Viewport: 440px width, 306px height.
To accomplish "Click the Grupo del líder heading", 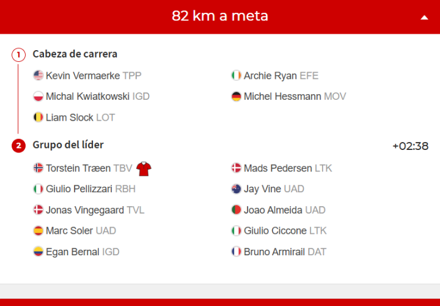I will (x=68, y=145).
